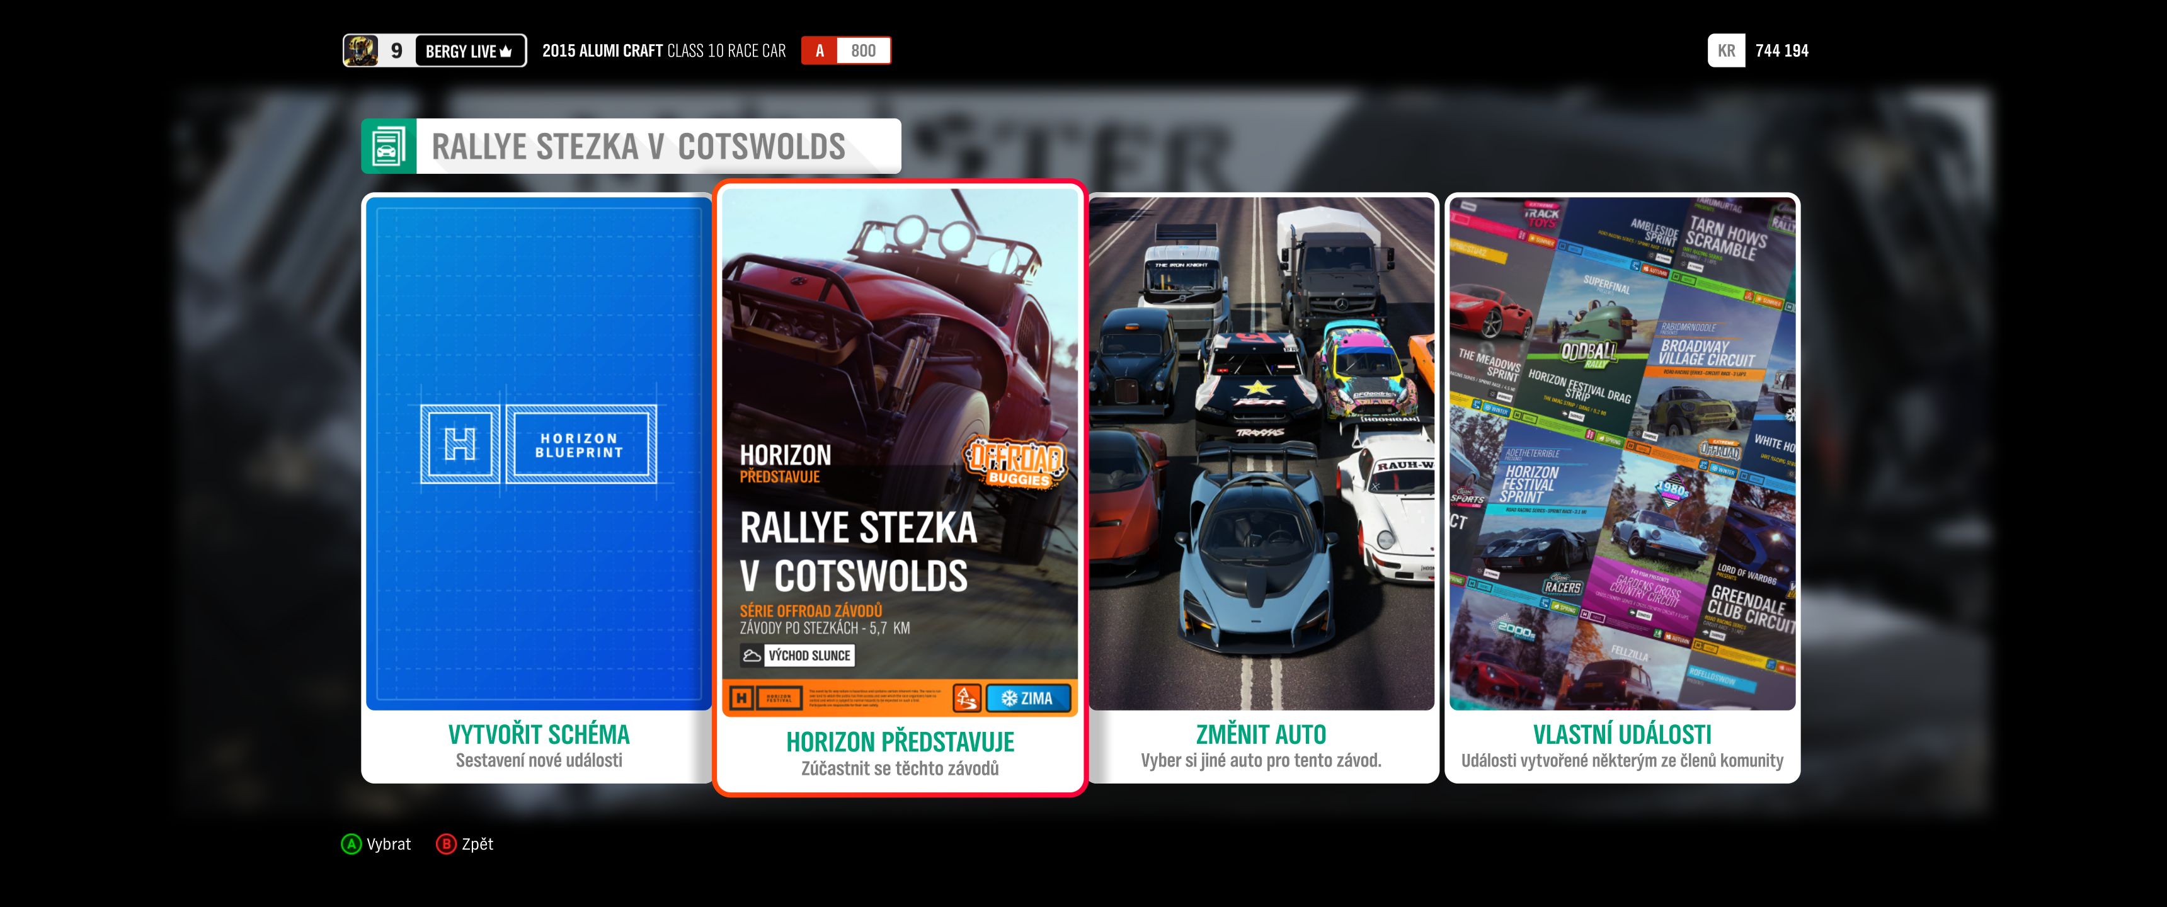Viewport: 2167px width, 907px height.
Task: Click Sestavení nové události description
Action: point(539,761)
